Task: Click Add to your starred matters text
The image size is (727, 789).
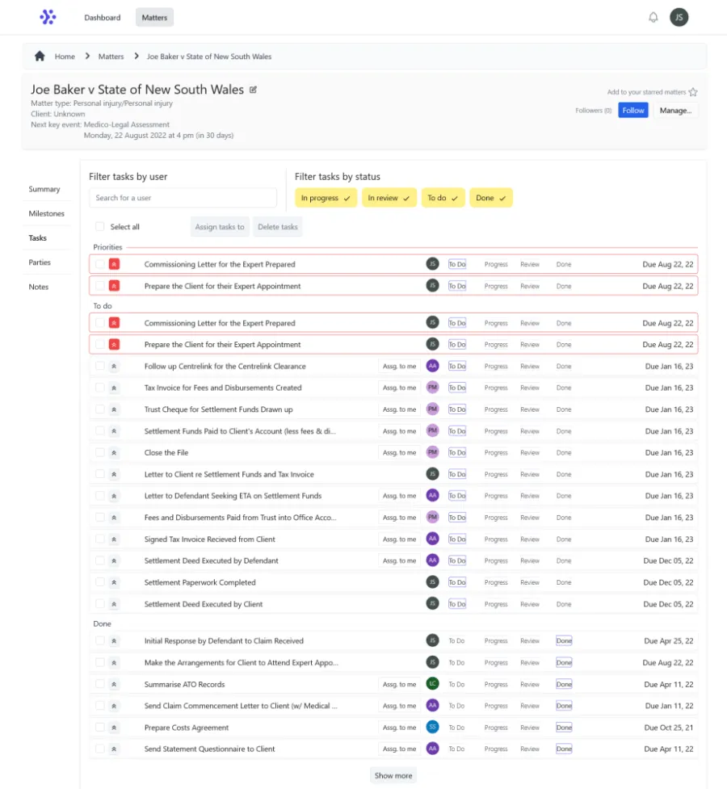Action: (646, 92)
